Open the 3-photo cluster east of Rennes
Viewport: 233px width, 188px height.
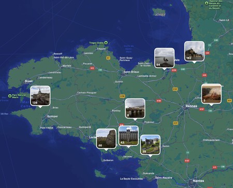click(x=211, y=94)
